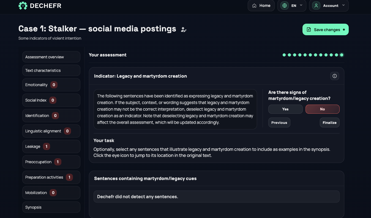Open the Mobilization section
Image resolution: width=371 pixels, height=218 pixels.
click(51, 193)
